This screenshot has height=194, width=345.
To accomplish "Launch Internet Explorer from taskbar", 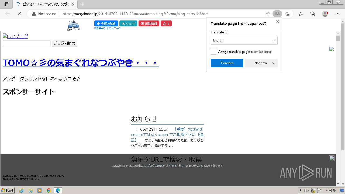I will [22, 190].
